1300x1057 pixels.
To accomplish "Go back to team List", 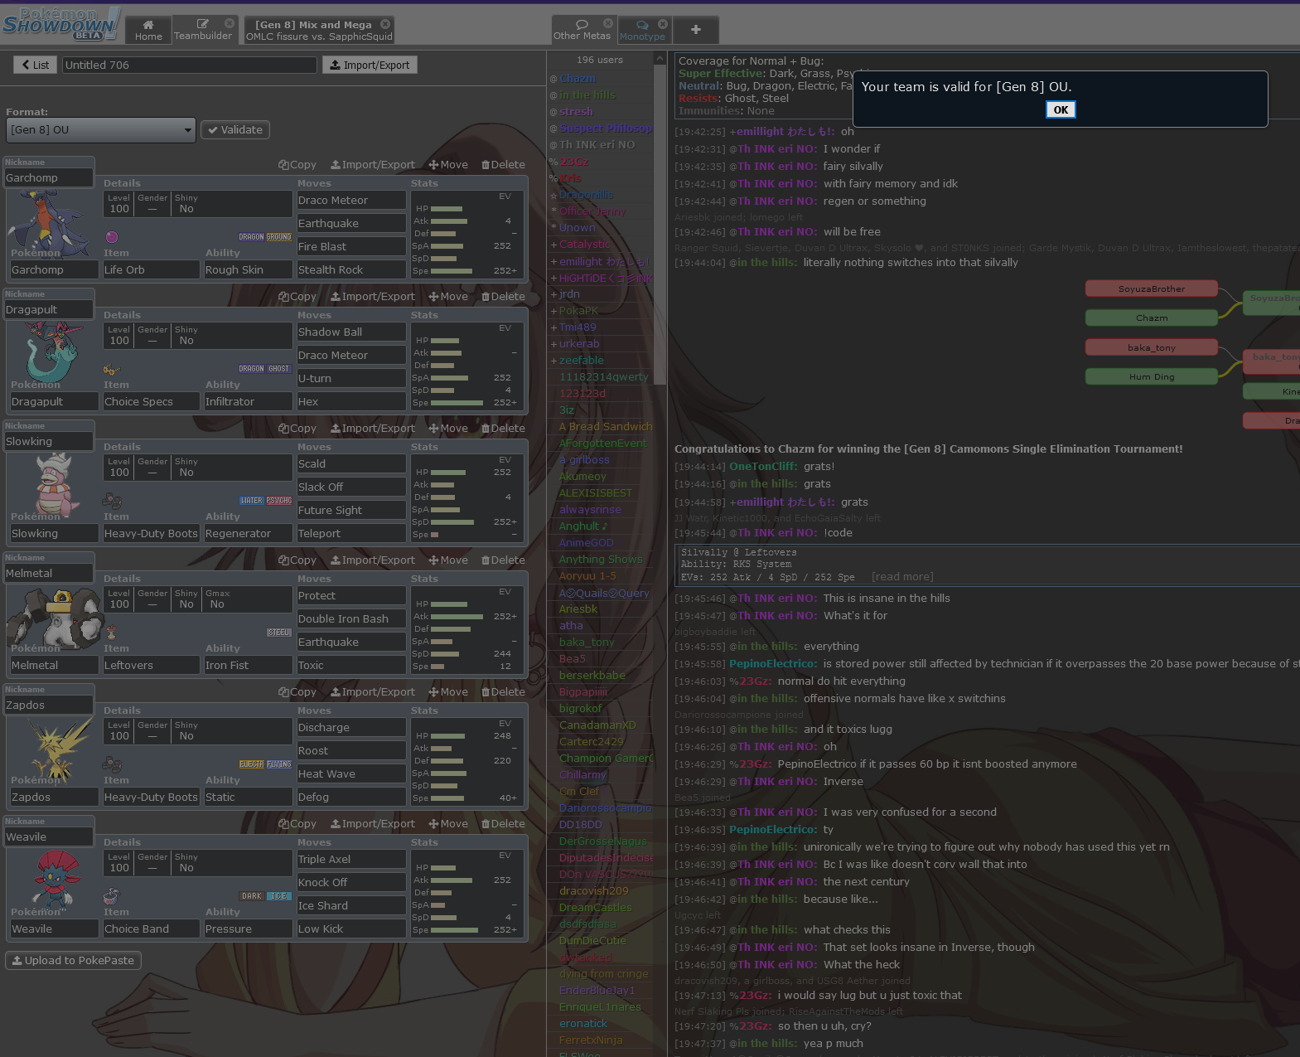I will [35, 65].
